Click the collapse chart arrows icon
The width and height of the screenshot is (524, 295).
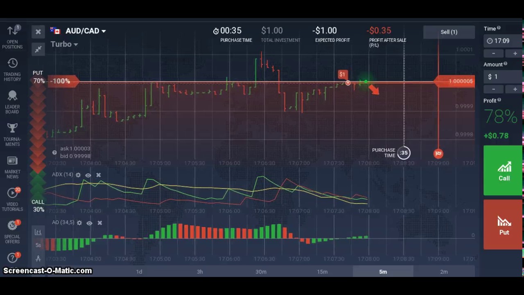(x=38, y=50)
